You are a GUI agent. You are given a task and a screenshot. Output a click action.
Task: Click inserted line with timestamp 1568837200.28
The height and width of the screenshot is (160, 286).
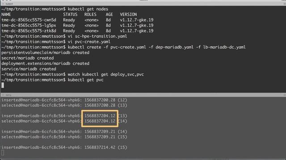click(64, 100)
